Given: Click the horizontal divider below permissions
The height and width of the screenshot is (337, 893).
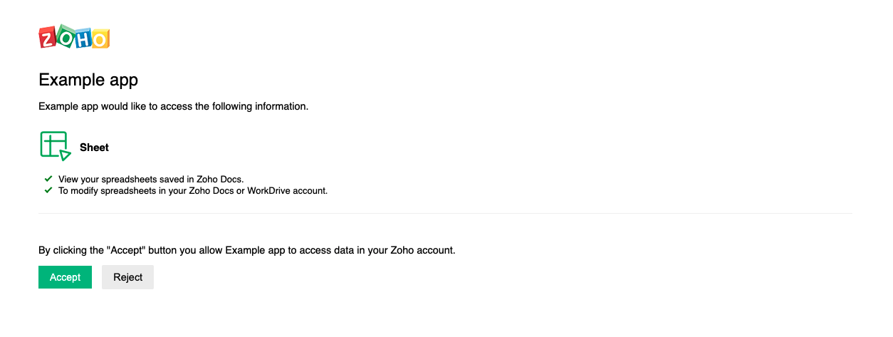Looking at the screenshot, I should pyautogui.click(x=445, y=213).
